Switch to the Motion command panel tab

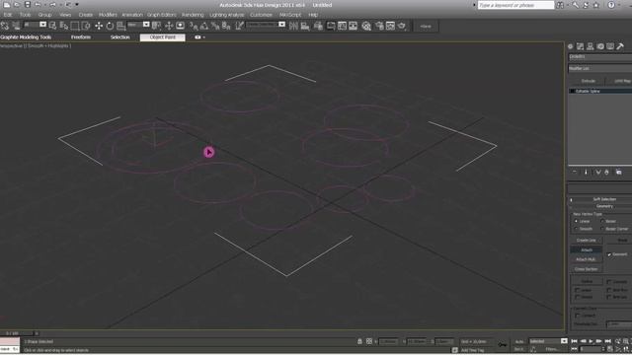600,46
